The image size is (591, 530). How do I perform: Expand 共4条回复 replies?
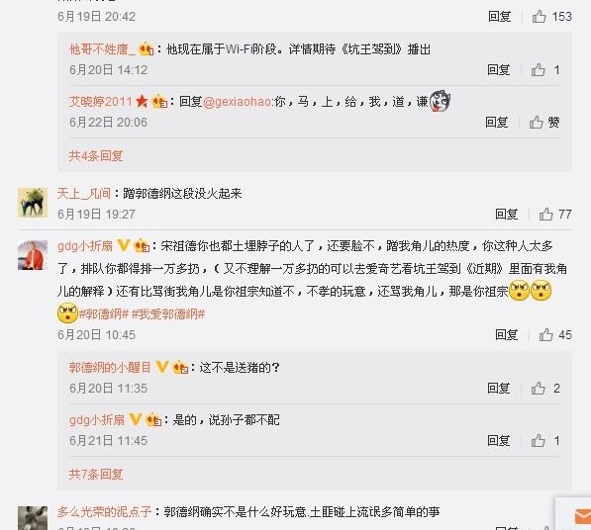[96, 155]
